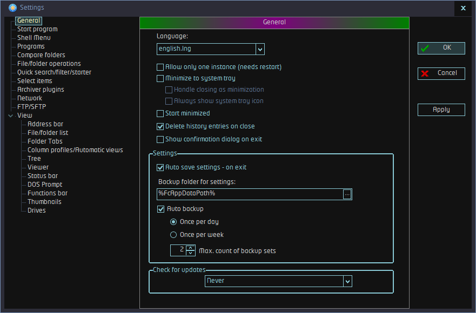Collapse the View tree node
The image size is (476, 313).
click(x=11, y=115)
